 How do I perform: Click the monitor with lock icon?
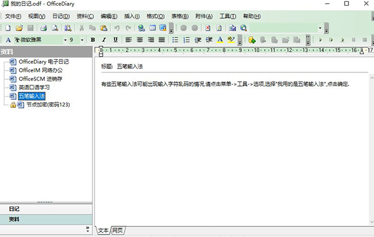[x=163, y=28]
